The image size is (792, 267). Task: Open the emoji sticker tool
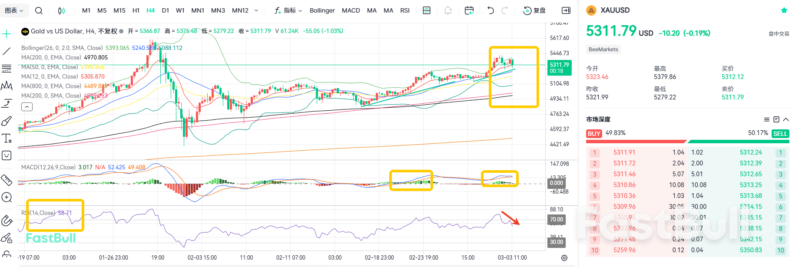[x=7, y=155]
